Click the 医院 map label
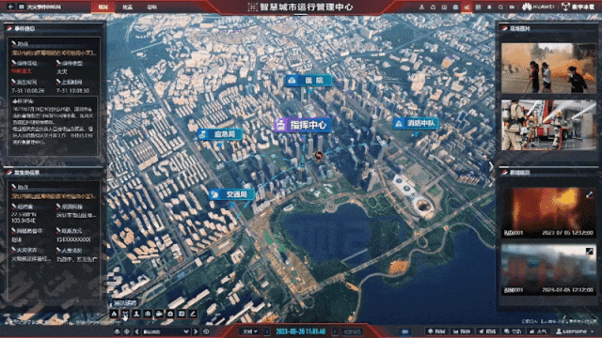The width and height of the screenshot is (602, 338). 309,81
